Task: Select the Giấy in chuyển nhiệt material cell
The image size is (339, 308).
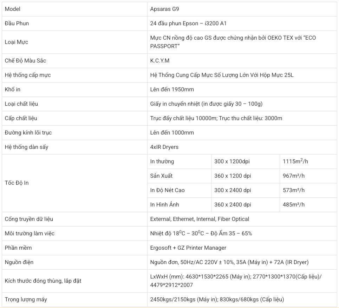Action: coord(242,104)
